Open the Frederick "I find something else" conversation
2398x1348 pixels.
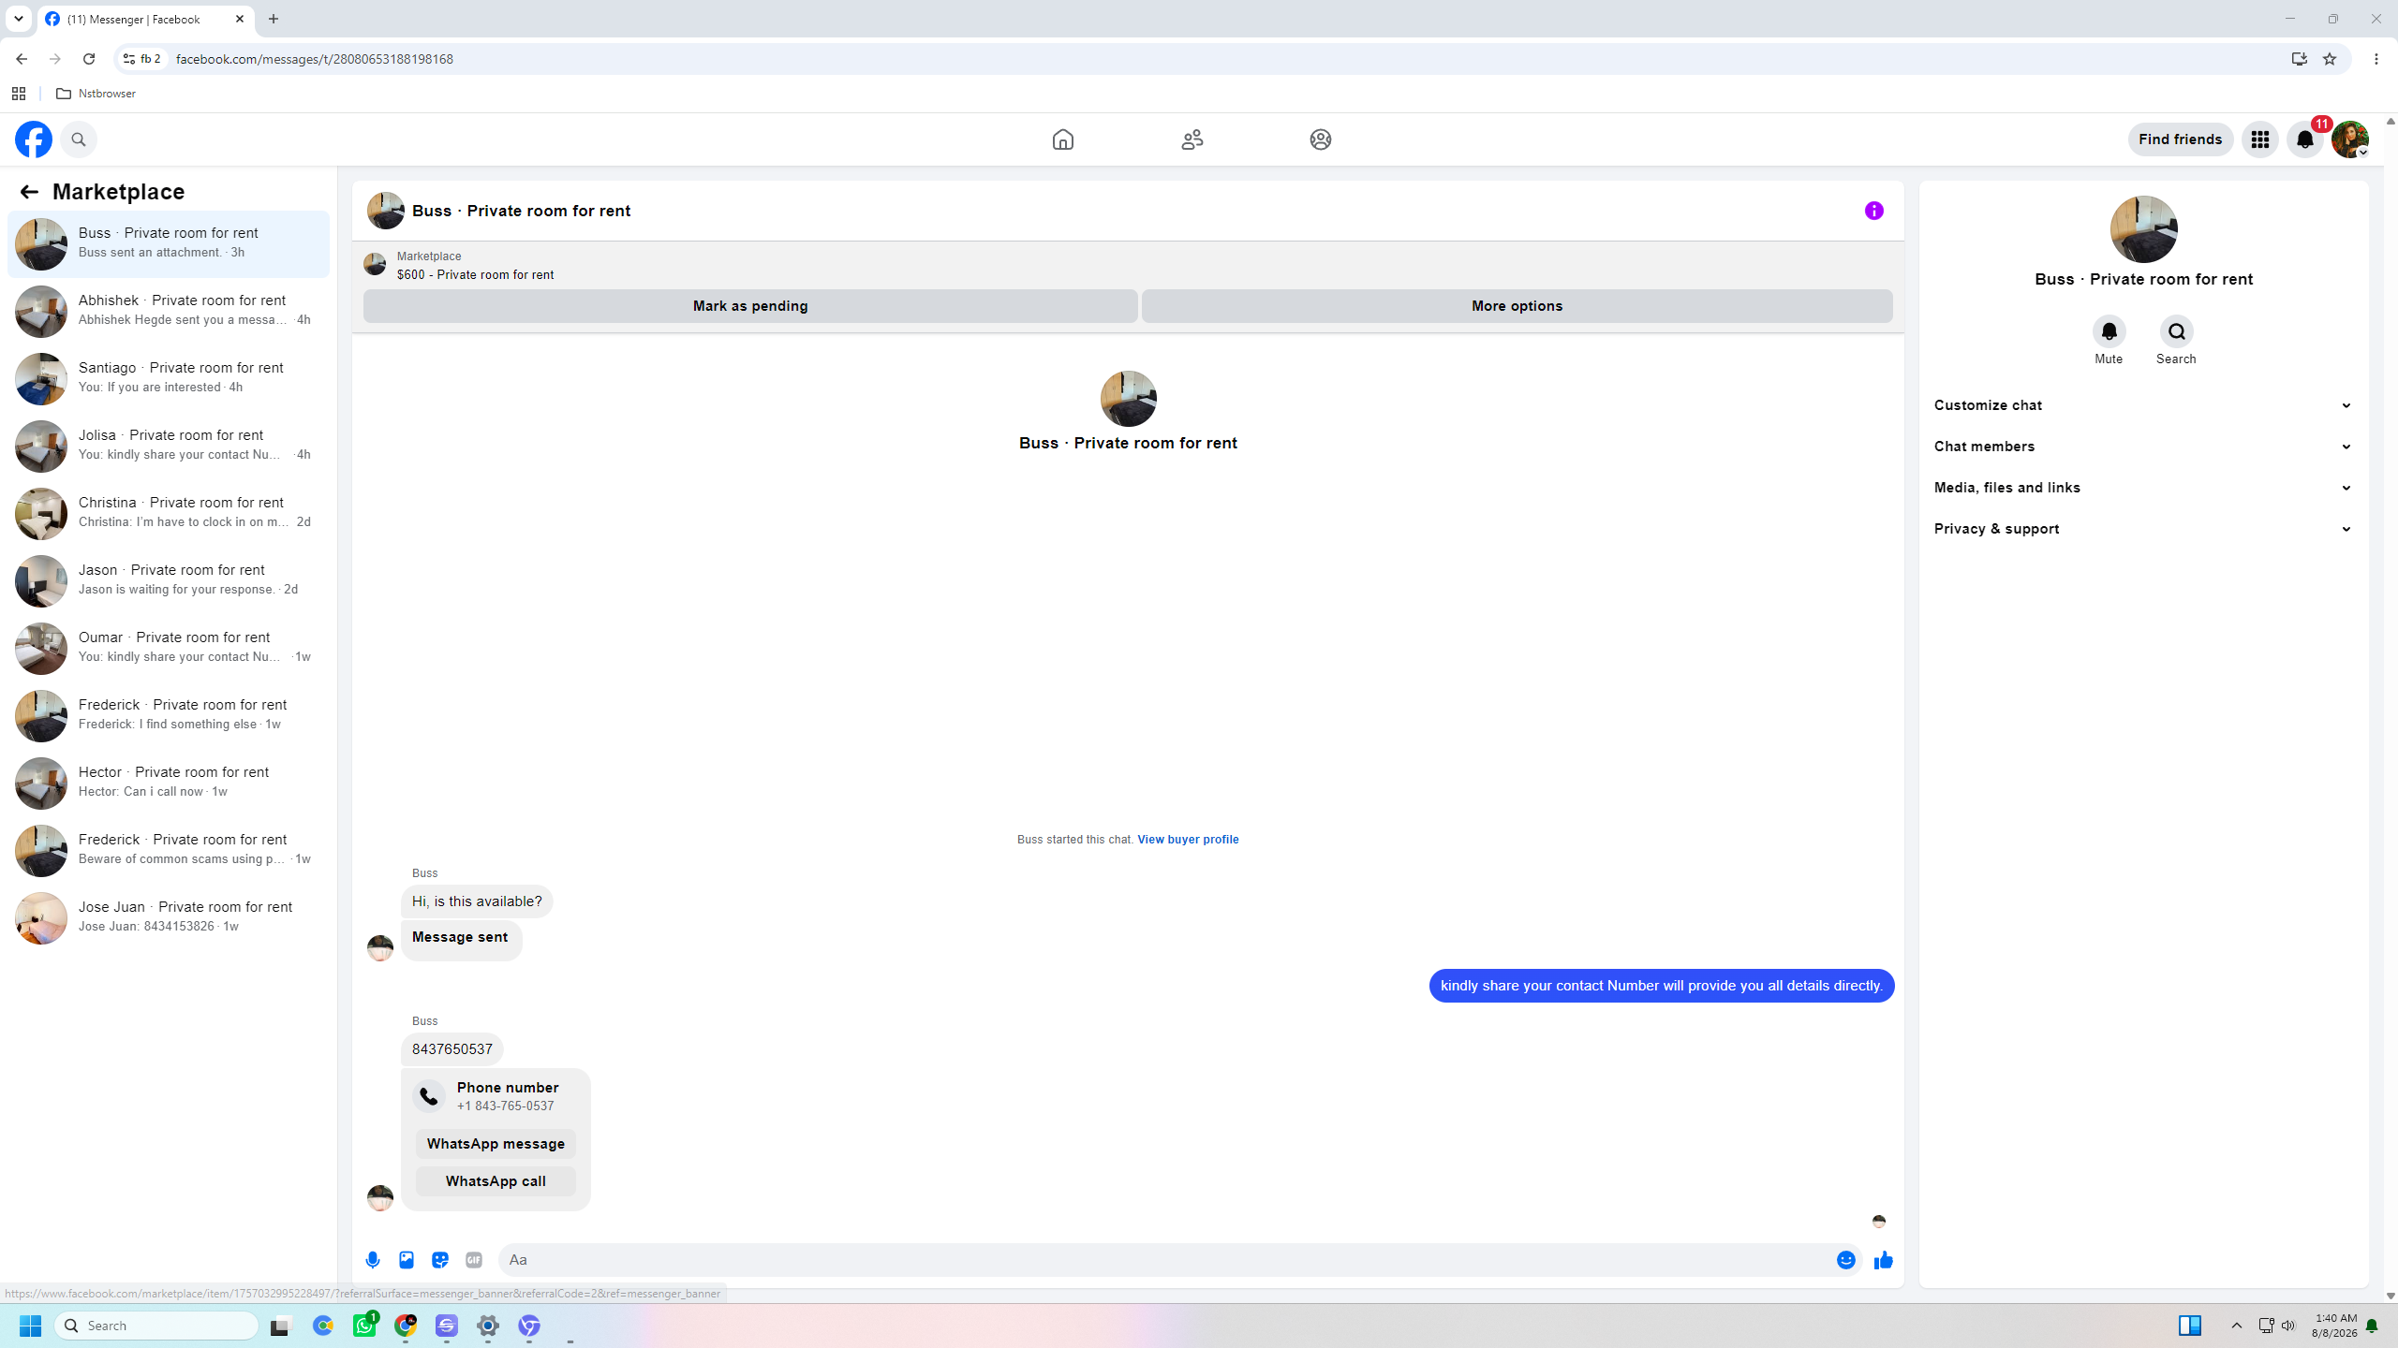pos(169,715)
